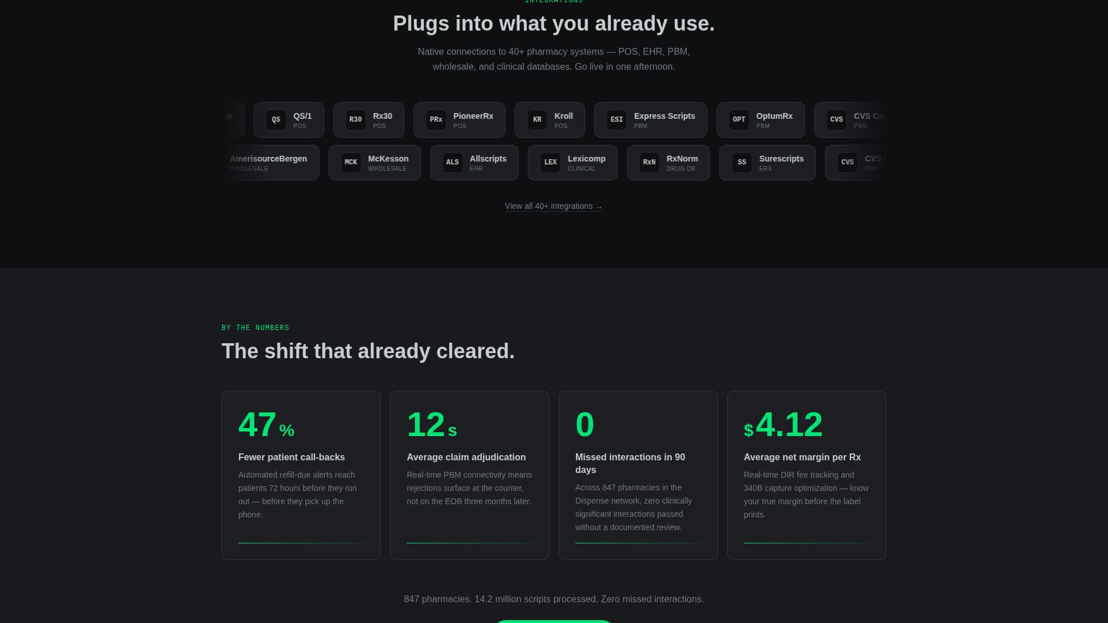
Task: Click the MCK badge icon for McKesson
Action: (351, 163)
